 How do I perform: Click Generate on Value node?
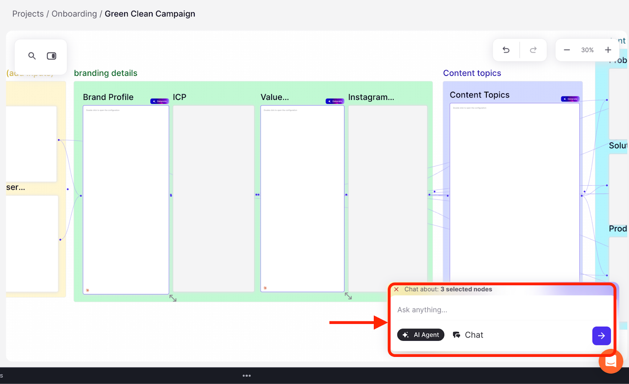(335, 101)
